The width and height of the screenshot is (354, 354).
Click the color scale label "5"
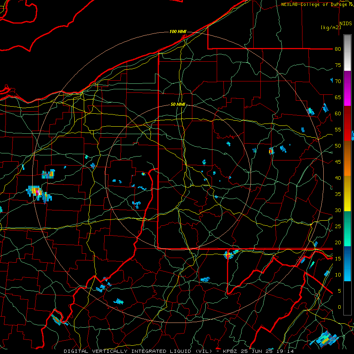coord(339,291)
